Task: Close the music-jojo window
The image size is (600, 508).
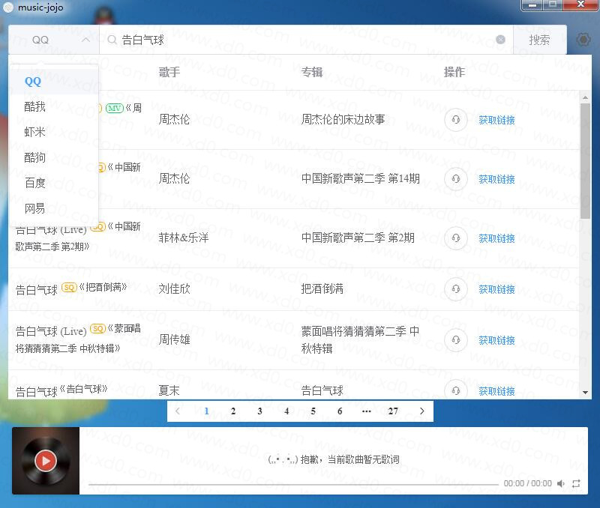Action: pyautogui.click(x=580, y=5)
